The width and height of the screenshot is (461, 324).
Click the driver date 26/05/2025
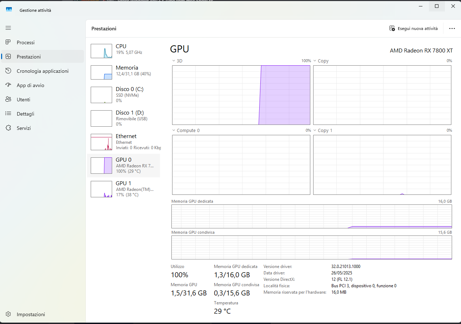tap(342, 273)
